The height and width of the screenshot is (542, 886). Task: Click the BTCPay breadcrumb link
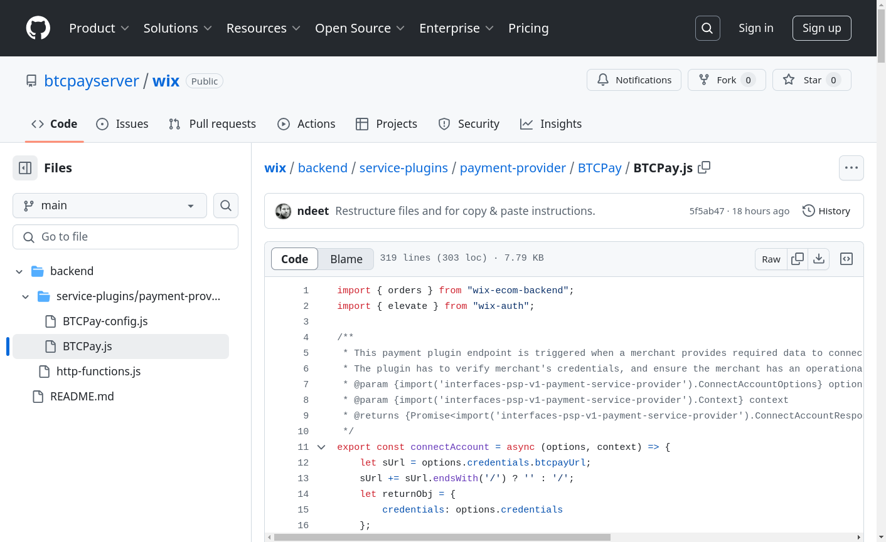[599, 168]
